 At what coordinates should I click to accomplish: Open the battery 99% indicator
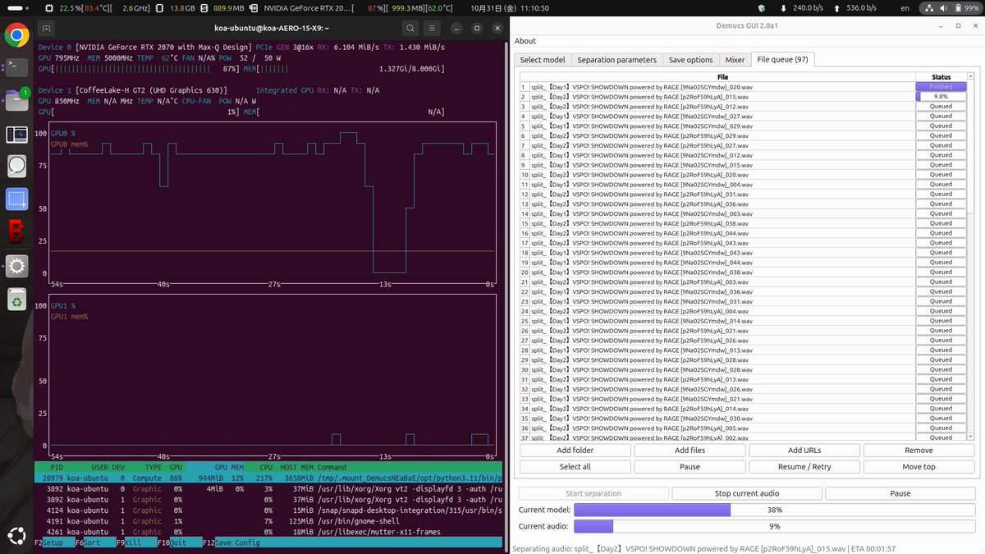click(x=968, y=7)
